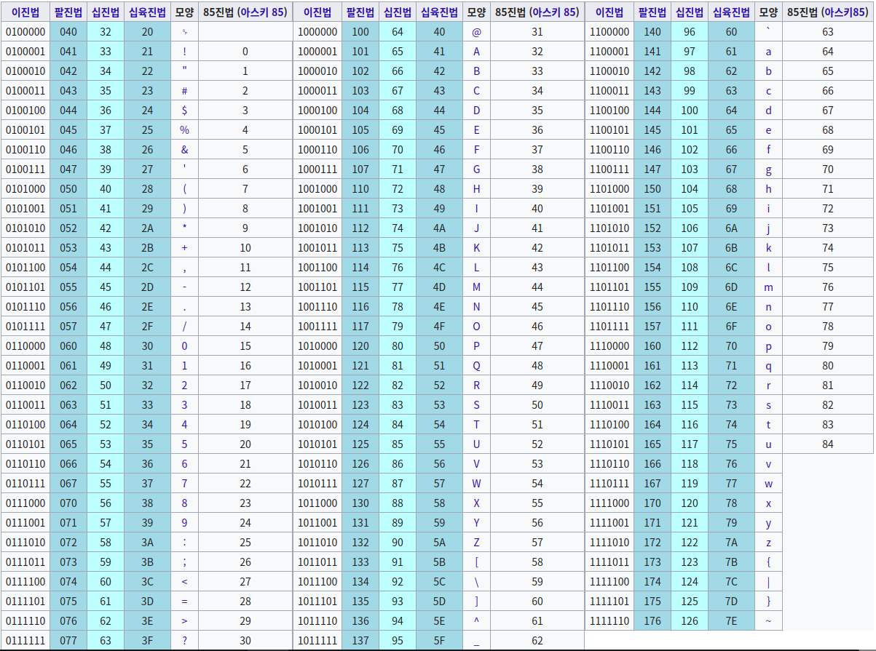Follow the @ character link
Image resolution: width=876 pixels, height=651 pixels.
(477, 32)
